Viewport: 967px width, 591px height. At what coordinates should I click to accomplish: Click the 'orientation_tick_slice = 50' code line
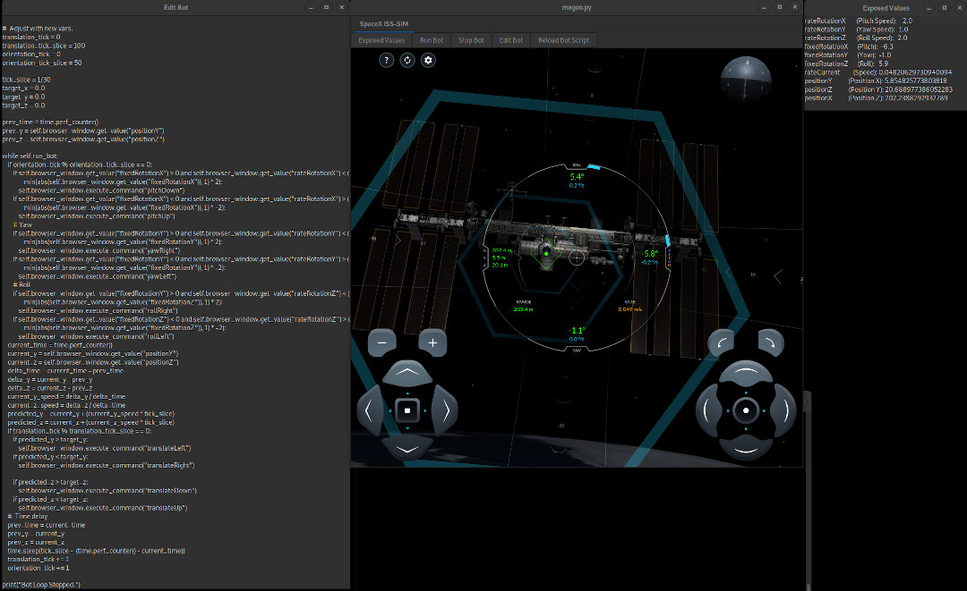(x=42, y=63)
